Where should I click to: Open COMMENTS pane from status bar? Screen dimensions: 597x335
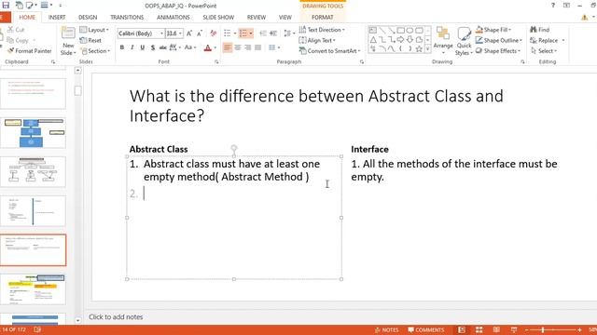coord(426,329)
